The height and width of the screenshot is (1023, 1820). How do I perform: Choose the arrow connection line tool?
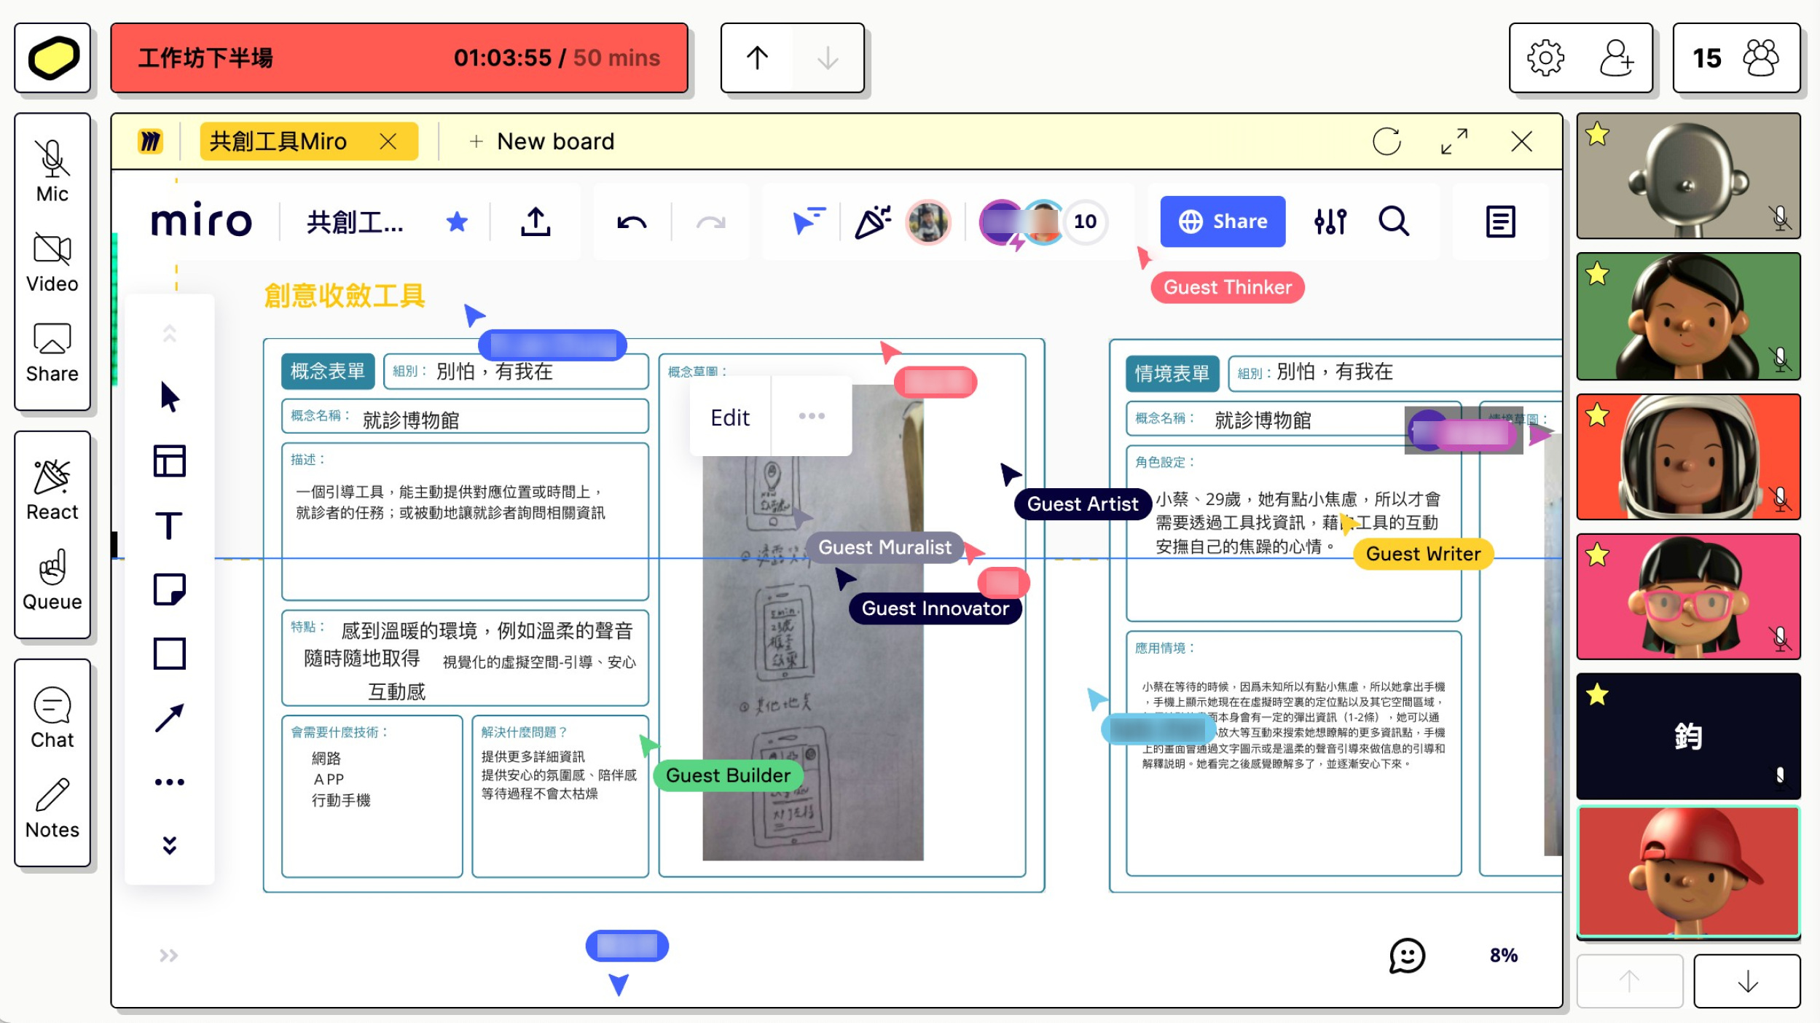coord(169,718)
